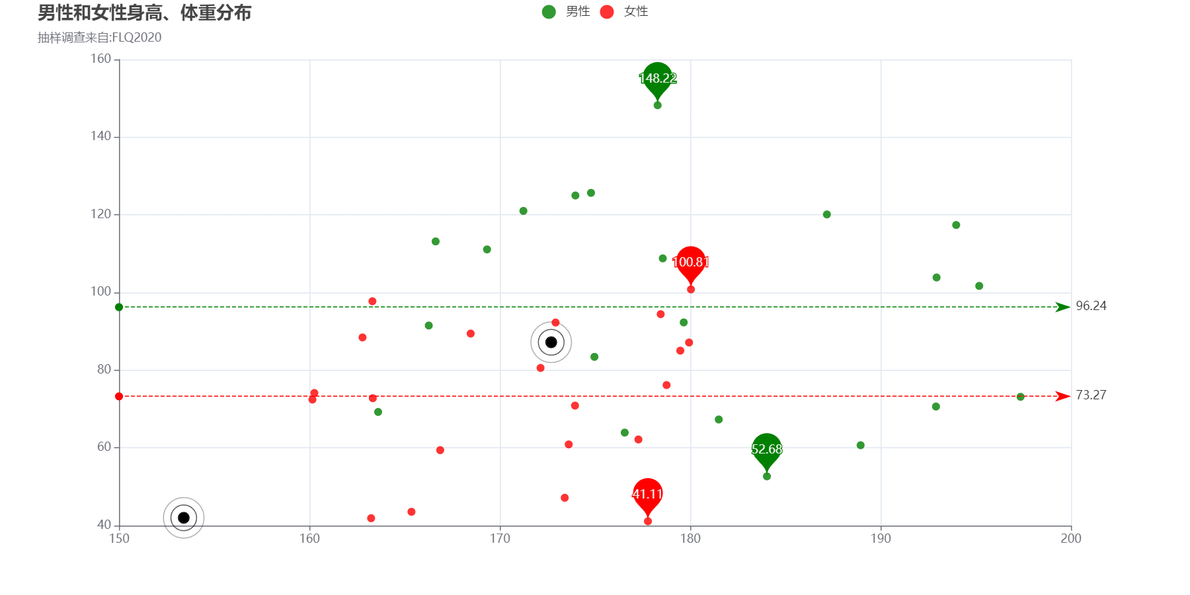Click the 73.27 average value label
Viewport: 1190px width, 595px height.
coord(1091,395)
